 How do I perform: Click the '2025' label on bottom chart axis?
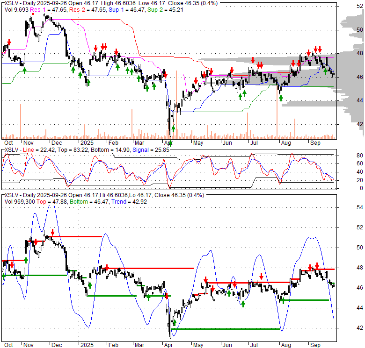[x=87, y=345]
